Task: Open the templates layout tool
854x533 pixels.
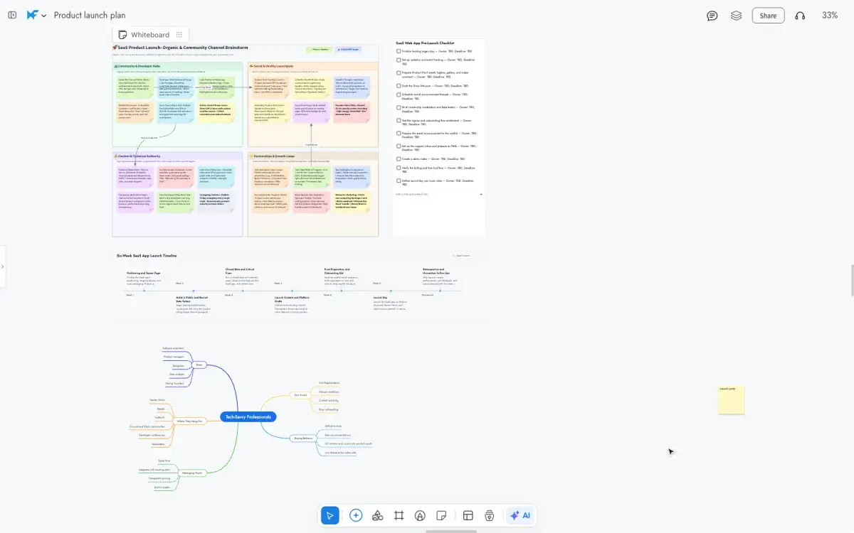Action: click(468, 516)
